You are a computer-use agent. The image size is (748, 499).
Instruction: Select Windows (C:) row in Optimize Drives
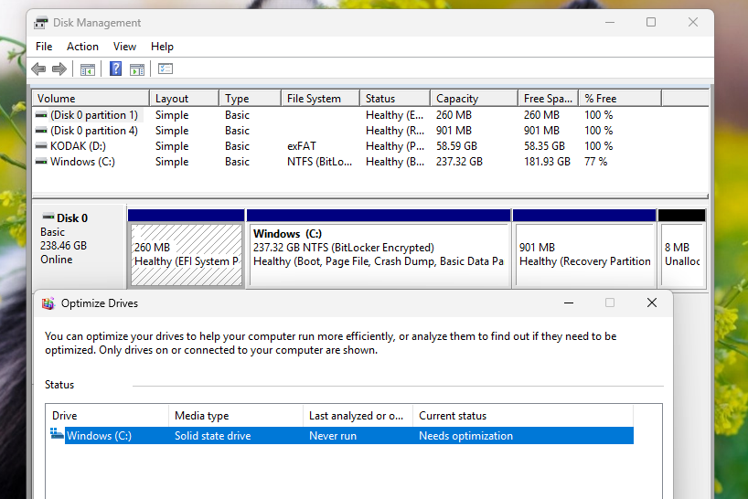[x=342, y=436]
